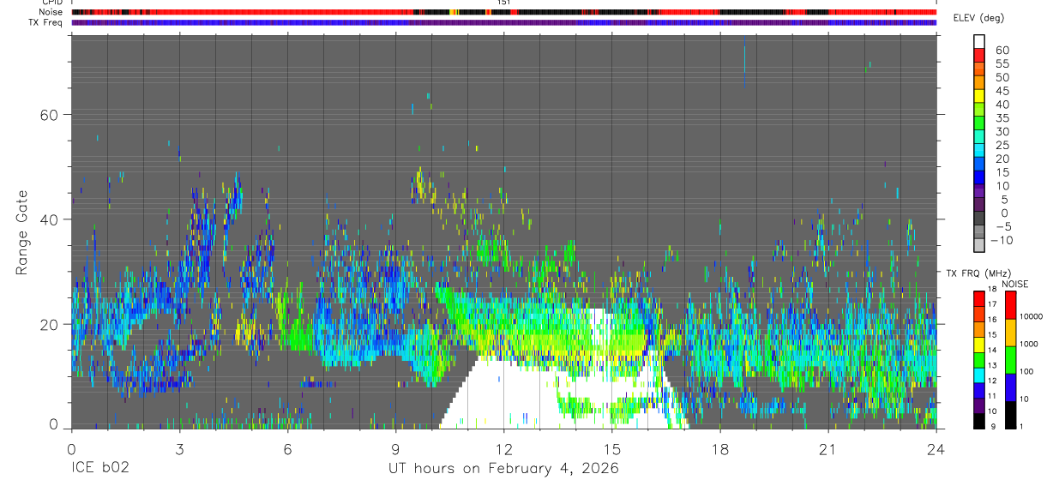Pick the blue ELEV segment between 15 and 20
Image resolution: width=1053 pixels, height=486 pixels.
tap(978, 165)
